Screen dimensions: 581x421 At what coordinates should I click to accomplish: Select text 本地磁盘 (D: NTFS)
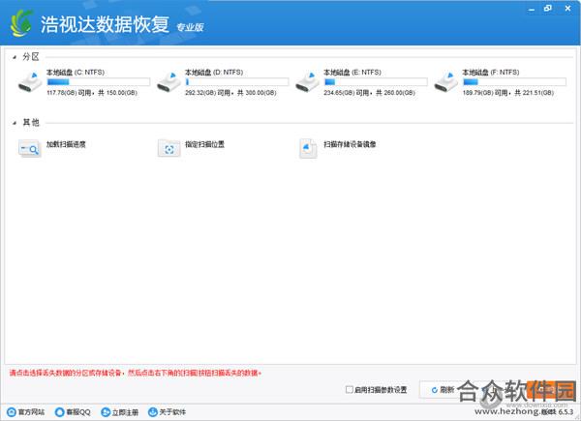pyautogui.click(x=214, y=73)
